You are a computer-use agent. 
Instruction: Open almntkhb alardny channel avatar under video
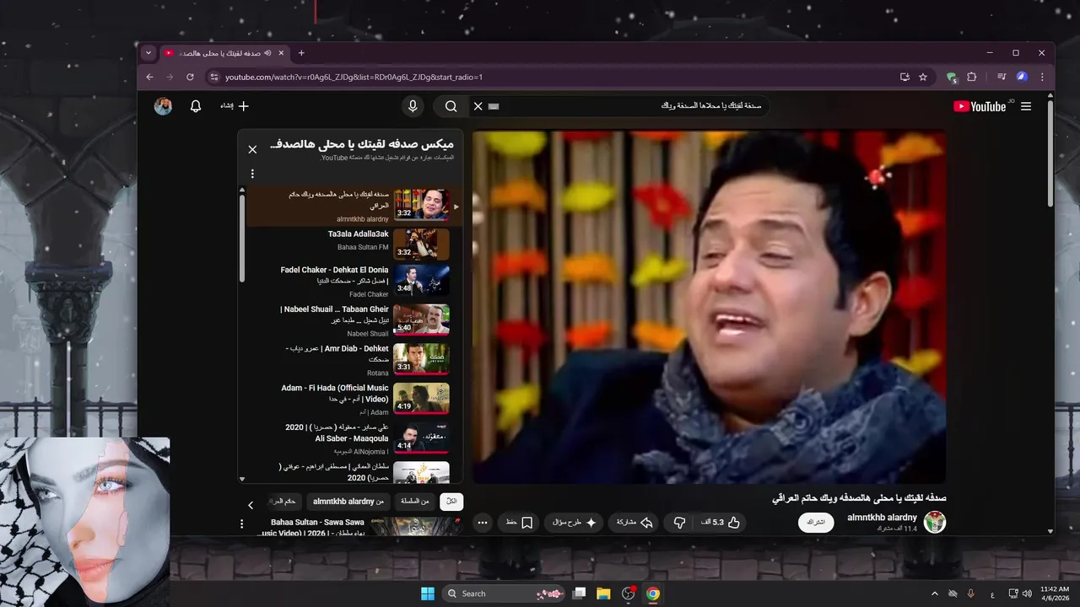tap(935, 523)
